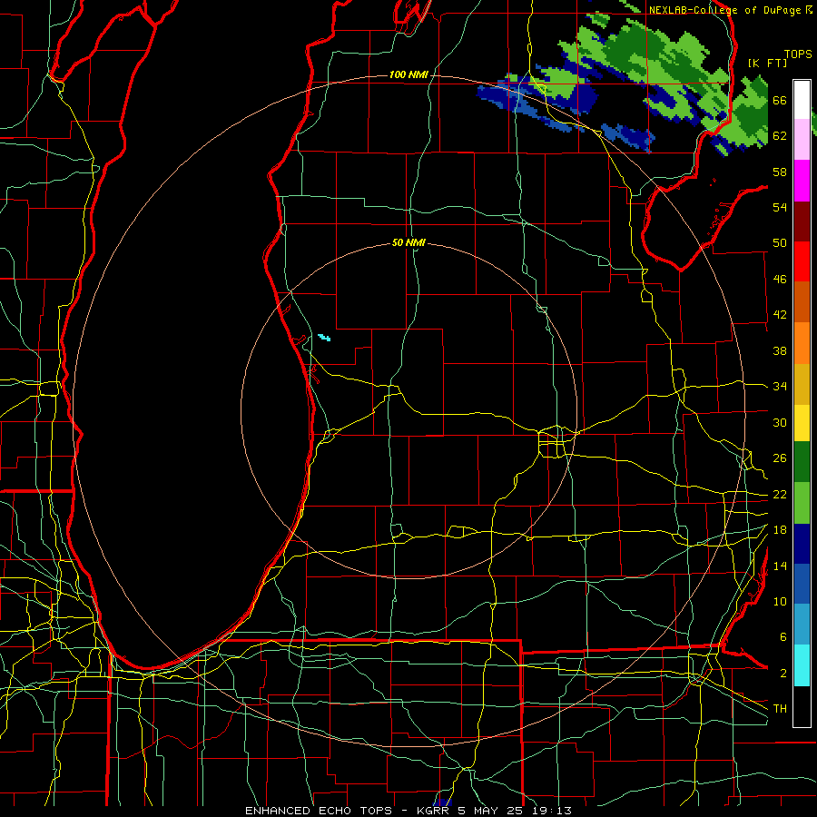Click the 10 value on the legend

(x=780, y=602)
